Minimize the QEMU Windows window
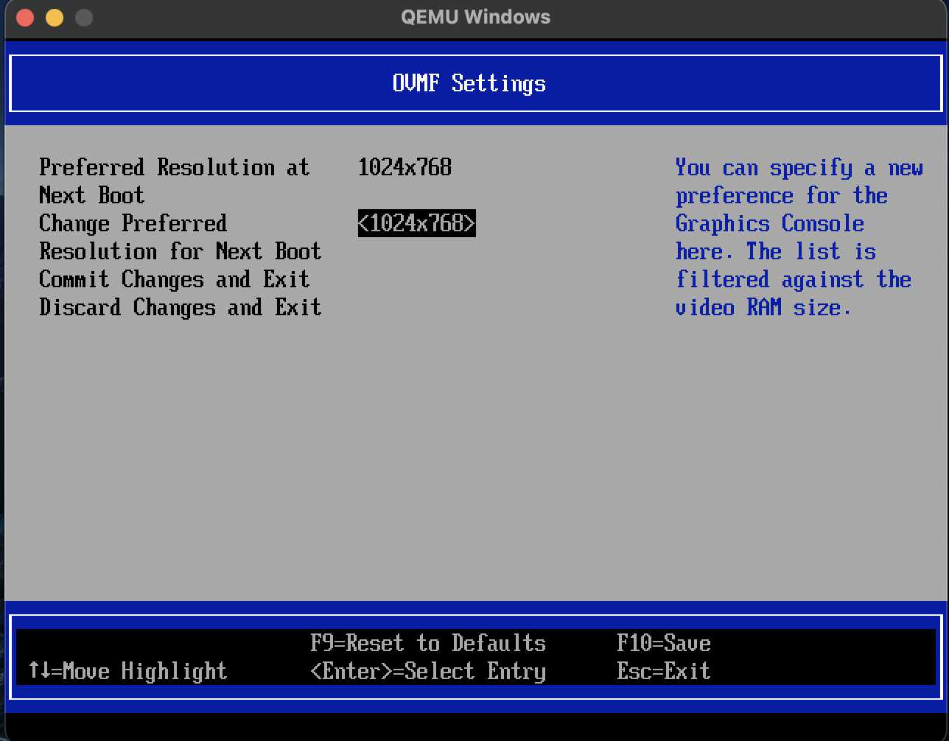Screen dimensions: 949x741 [55, 18]
